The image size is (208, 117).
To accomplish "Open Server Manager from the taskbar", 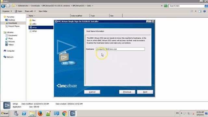I will click(16, 113).
